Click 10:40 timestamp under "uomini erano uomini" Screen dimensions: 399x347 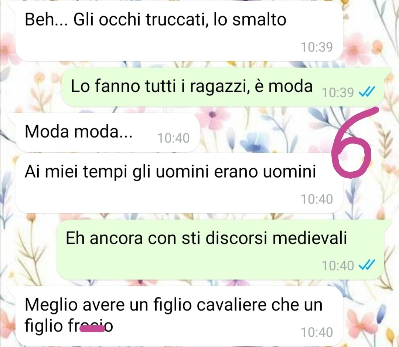317,199
